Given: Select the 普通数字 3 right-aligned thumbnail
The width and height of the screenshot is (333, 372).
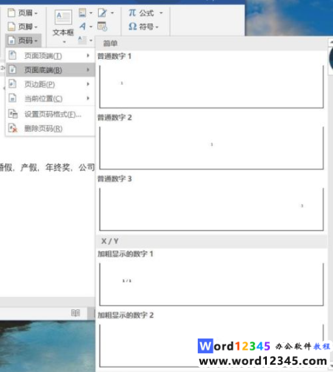Looking at the screenshot, I should point(211,209).
